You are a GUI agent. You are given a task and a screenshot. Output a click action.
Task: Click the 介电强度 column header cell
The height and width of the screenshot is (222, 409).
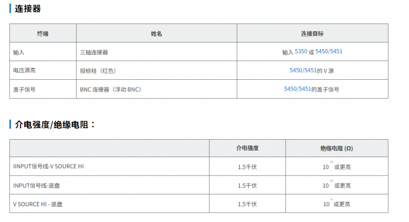[247, 148]
